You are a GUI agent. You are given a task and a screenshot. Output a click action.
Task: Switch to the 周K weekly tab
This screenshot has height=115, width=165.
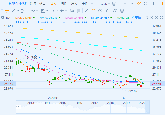(64, 3)
